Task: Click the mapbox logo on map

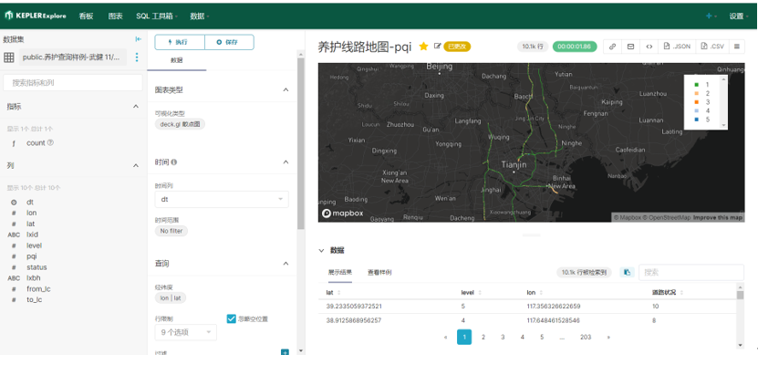Action: (x=343, y=214)
